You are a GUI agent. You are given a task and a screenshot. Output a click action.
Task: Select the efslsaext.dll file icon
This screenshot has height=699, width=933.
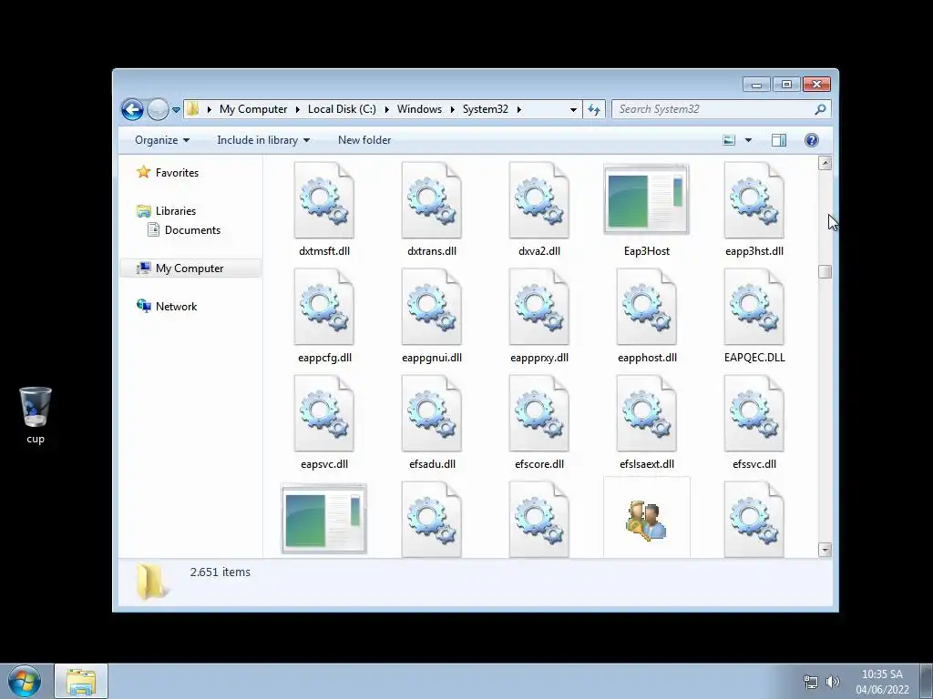click(647, 413)
